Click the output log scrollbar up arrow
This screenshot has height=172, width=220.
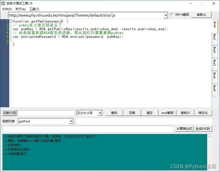209,136
